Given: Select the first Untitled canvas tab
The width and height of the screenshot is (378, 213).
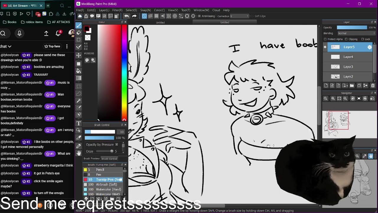Looking at the screenshot, I should point(160,22).
